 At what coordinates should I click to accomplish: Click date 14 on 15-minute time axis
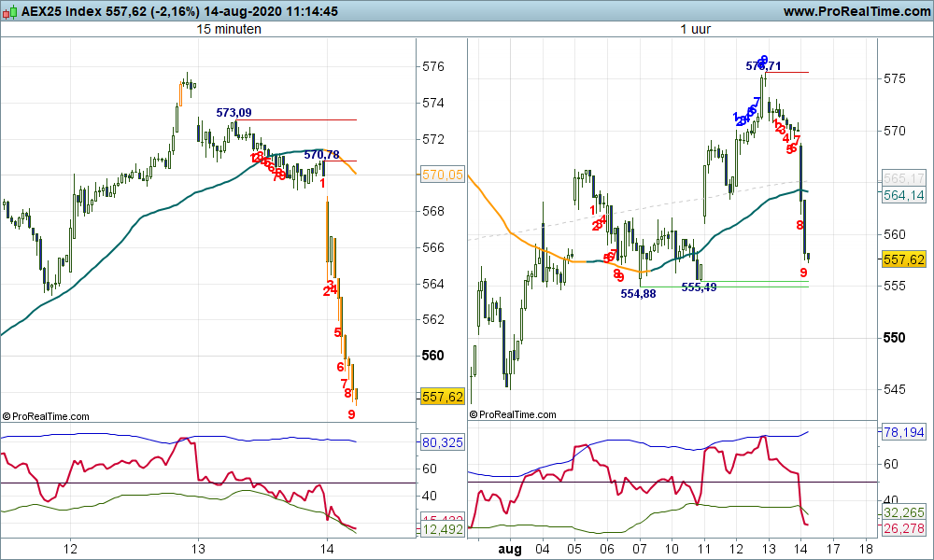pos(326,549)
